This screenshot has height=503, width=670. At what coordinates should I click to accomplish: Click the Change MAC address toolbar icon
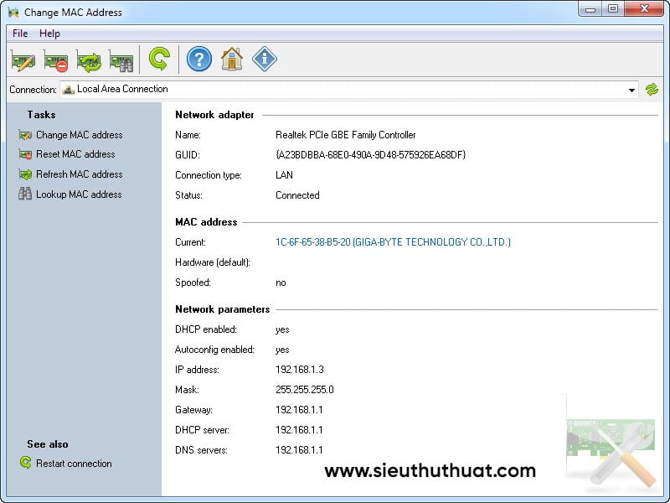(x=23, y=60)
